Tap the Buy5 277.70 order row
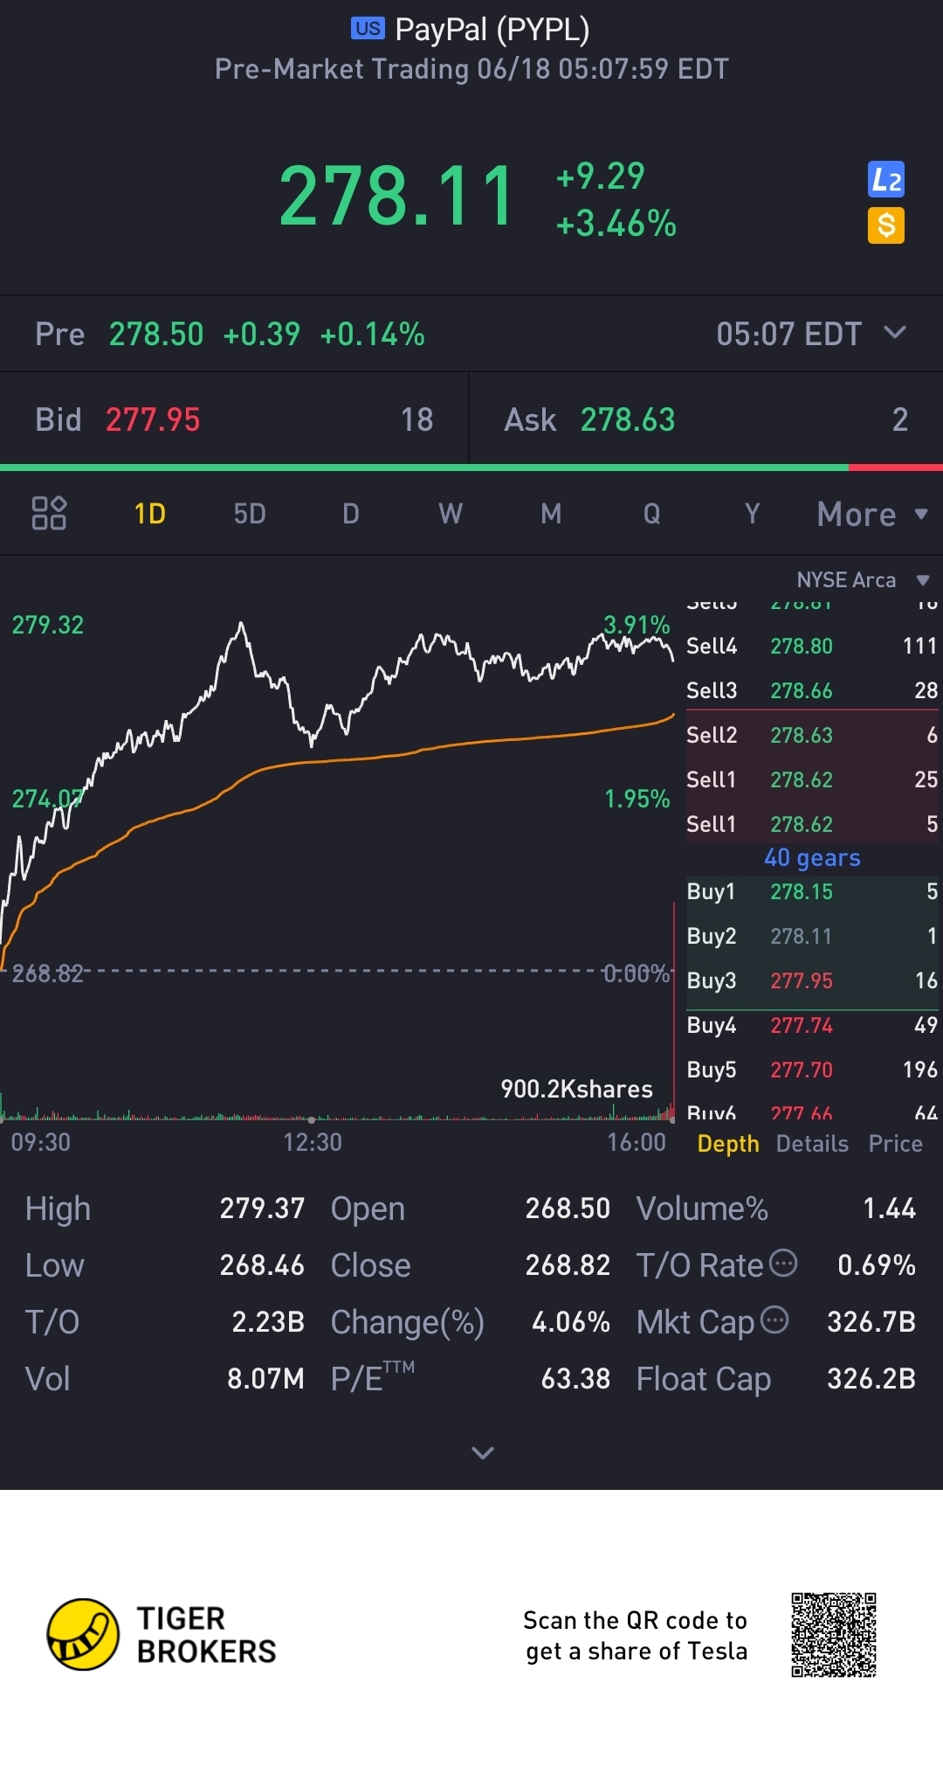Image resolution: width=943 pixels, height=1780 pixels. point(812,1070)
